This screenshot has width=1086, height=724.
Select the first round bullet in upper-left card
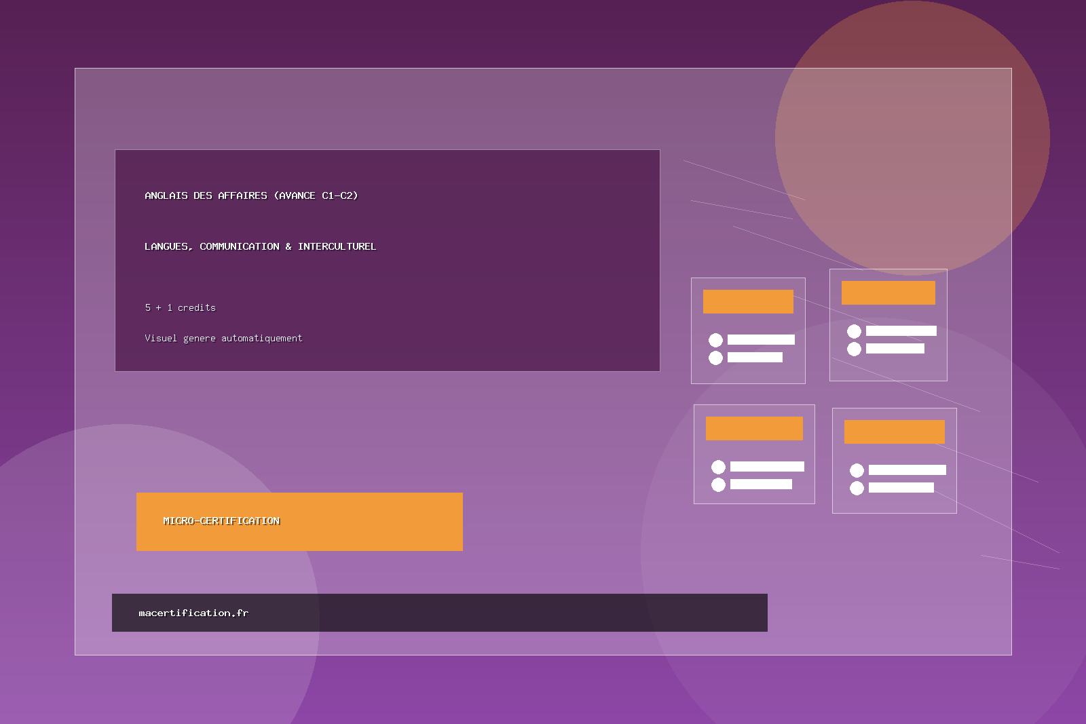715,340
